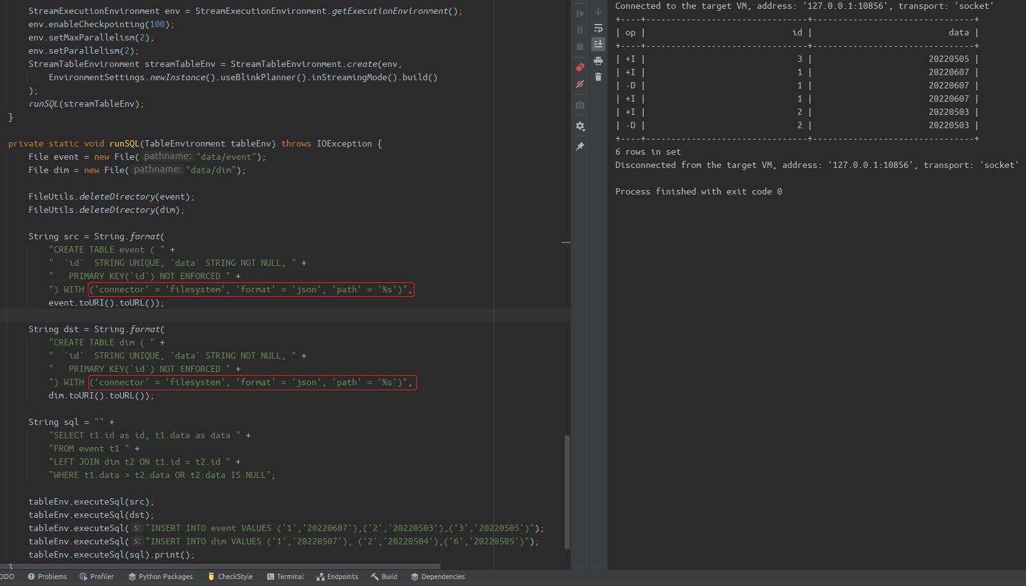Open the Problems tool window tab
Screen dimensions: 1026x586
point(47,577)
